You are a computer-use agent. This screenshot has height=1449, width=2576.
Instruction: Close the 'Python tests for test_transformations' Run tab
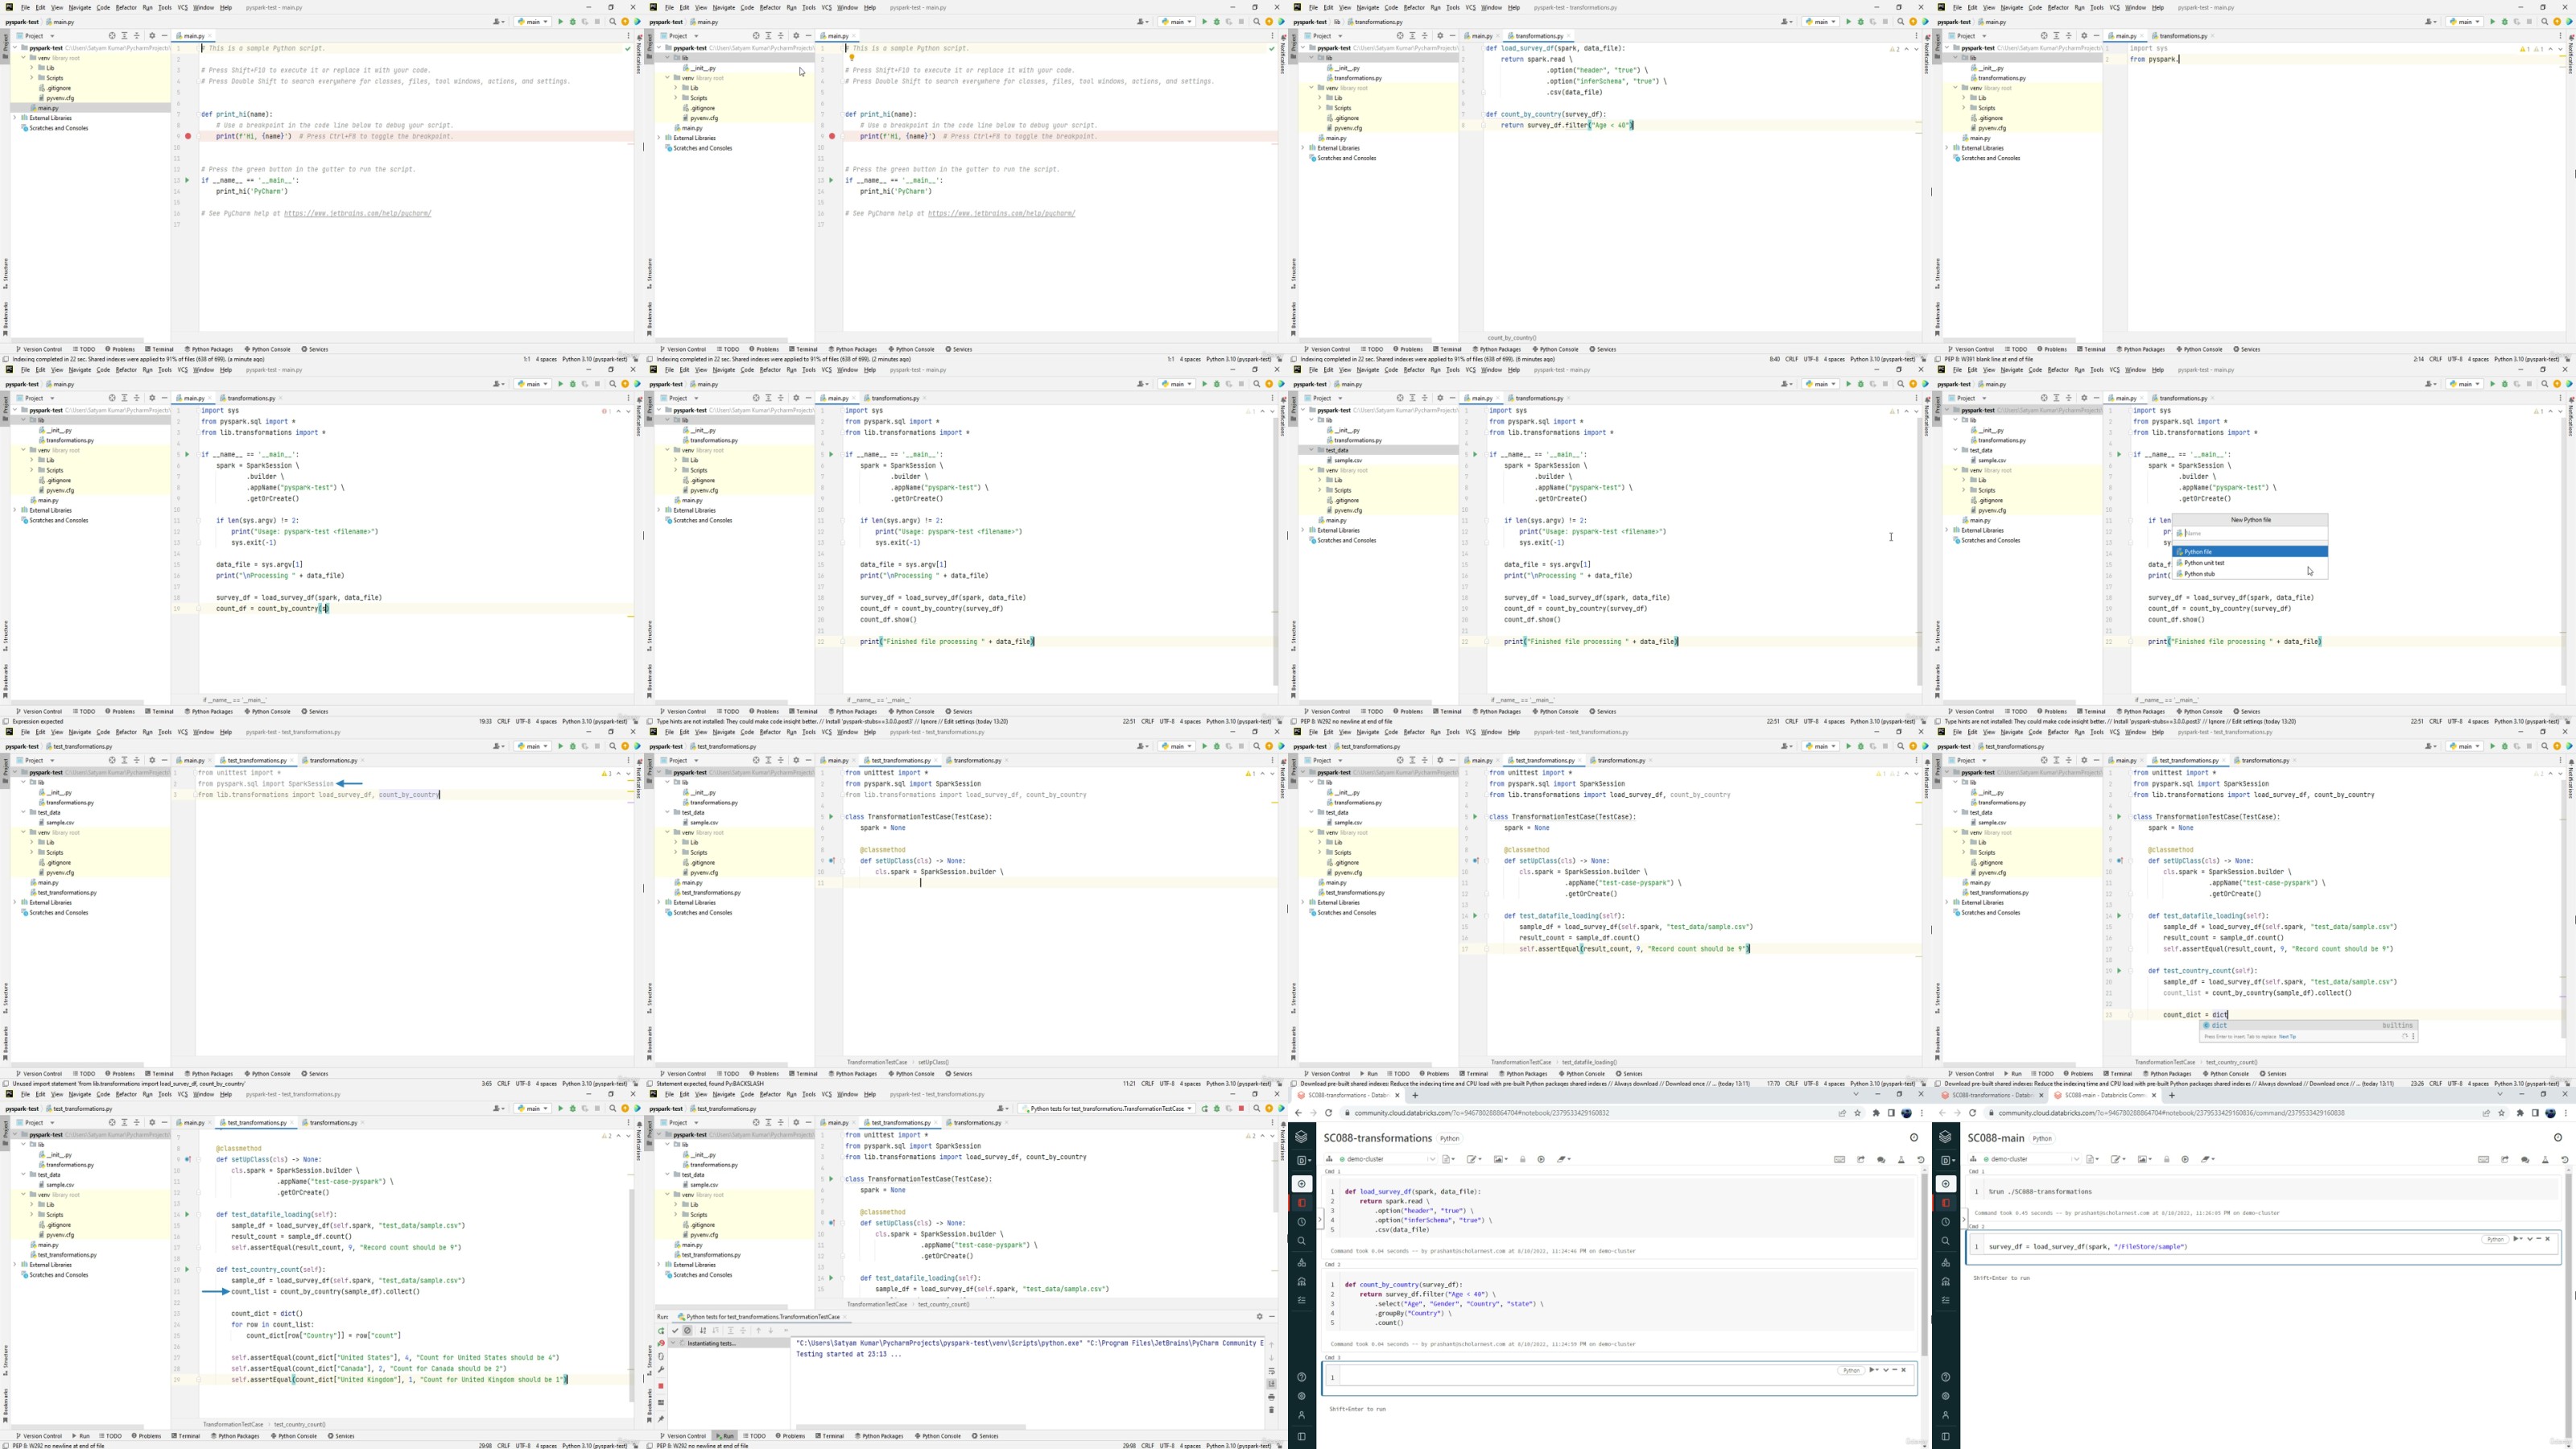pyautogui.click(x=846, y=1317)
